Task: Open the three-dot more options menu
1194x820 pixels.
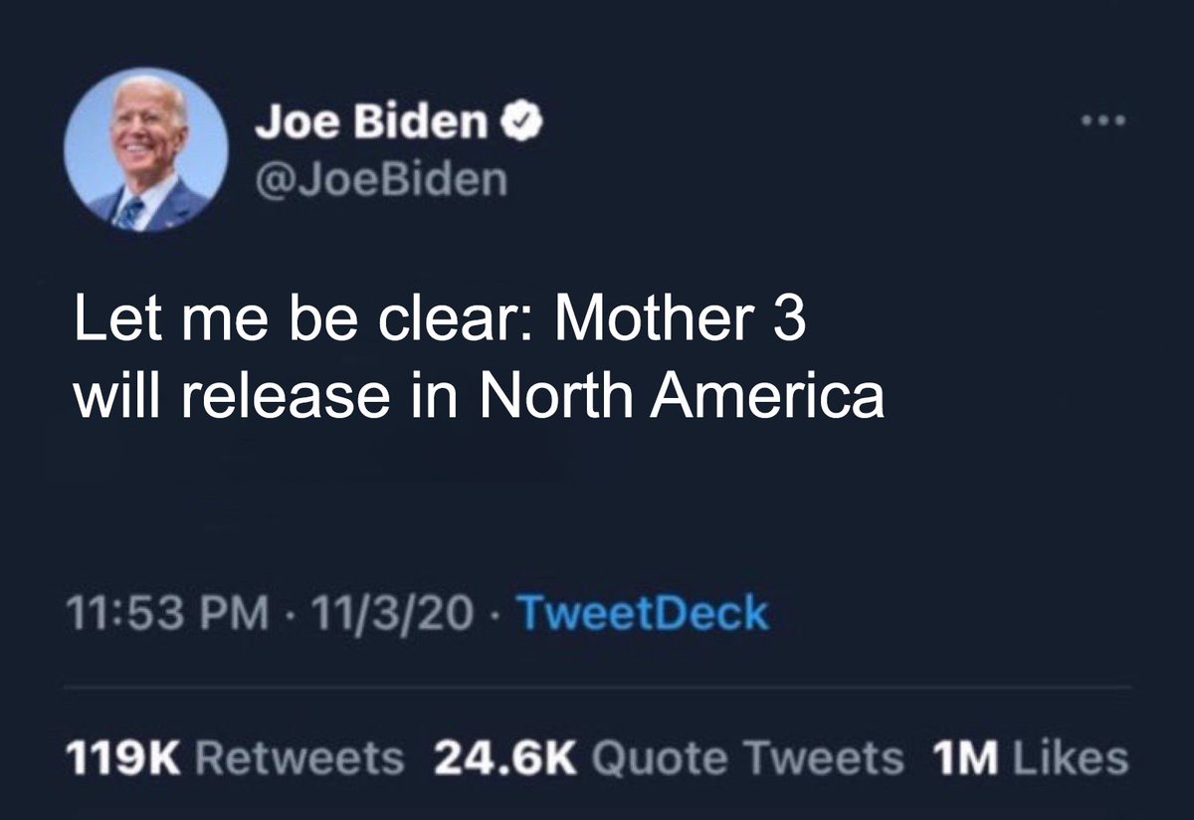Action: pyautogui.click(x=1105, y=123)
